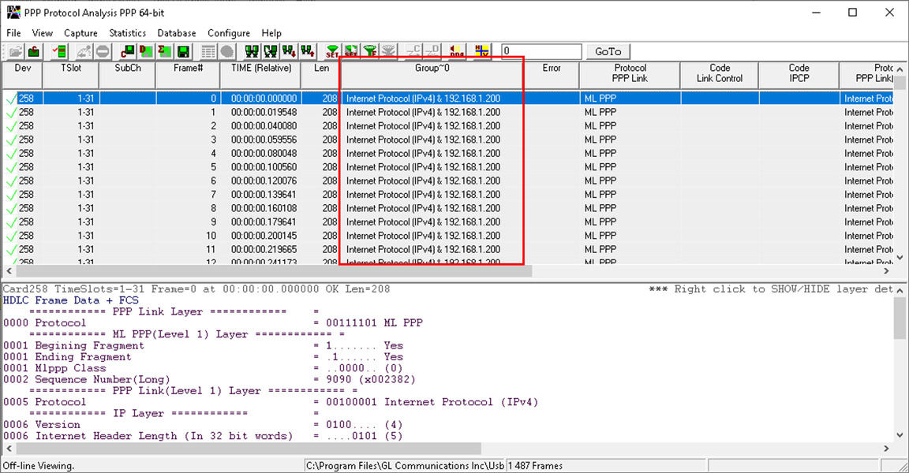The height and width of the screenshot is (473, 909).
Task: Click frame list horizontal scrollbar left arrow
Action: pyautogui.click(x=8, y=271)
